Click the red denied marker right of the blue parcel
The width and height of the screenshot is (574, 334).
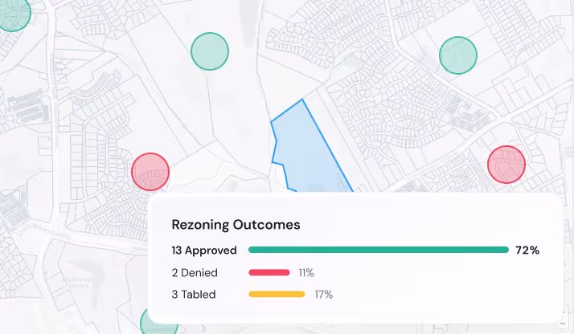pos(506,165)
